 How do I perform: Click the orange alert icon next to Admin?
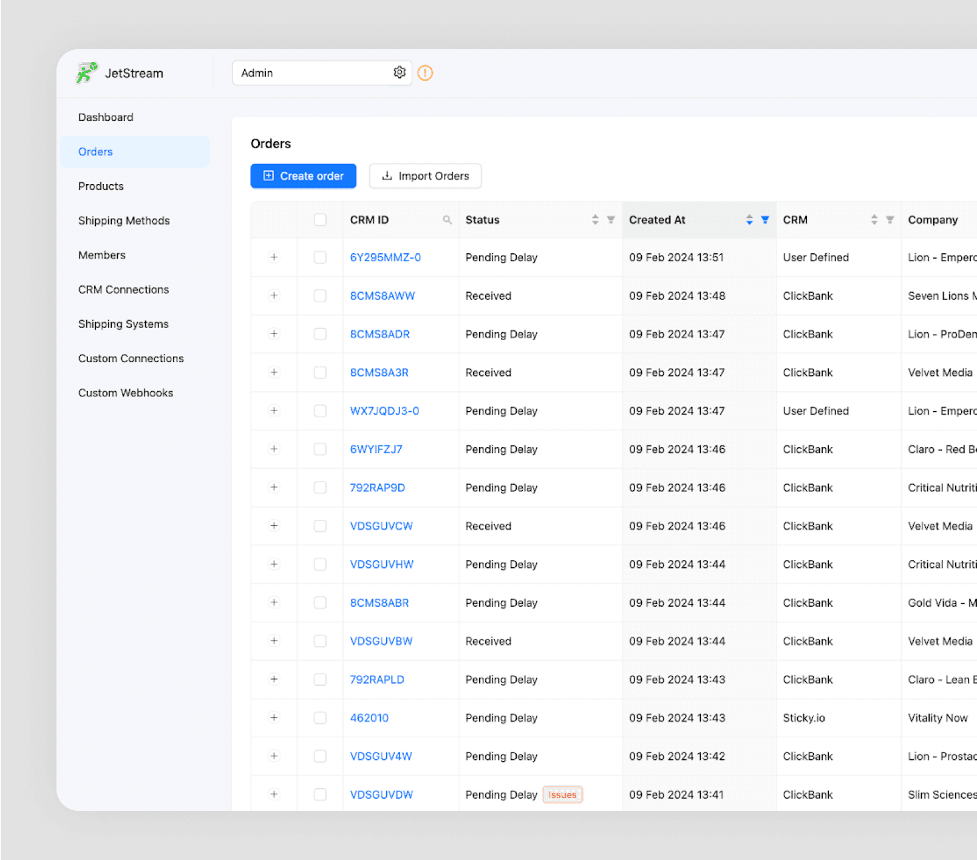click(425, 73)
